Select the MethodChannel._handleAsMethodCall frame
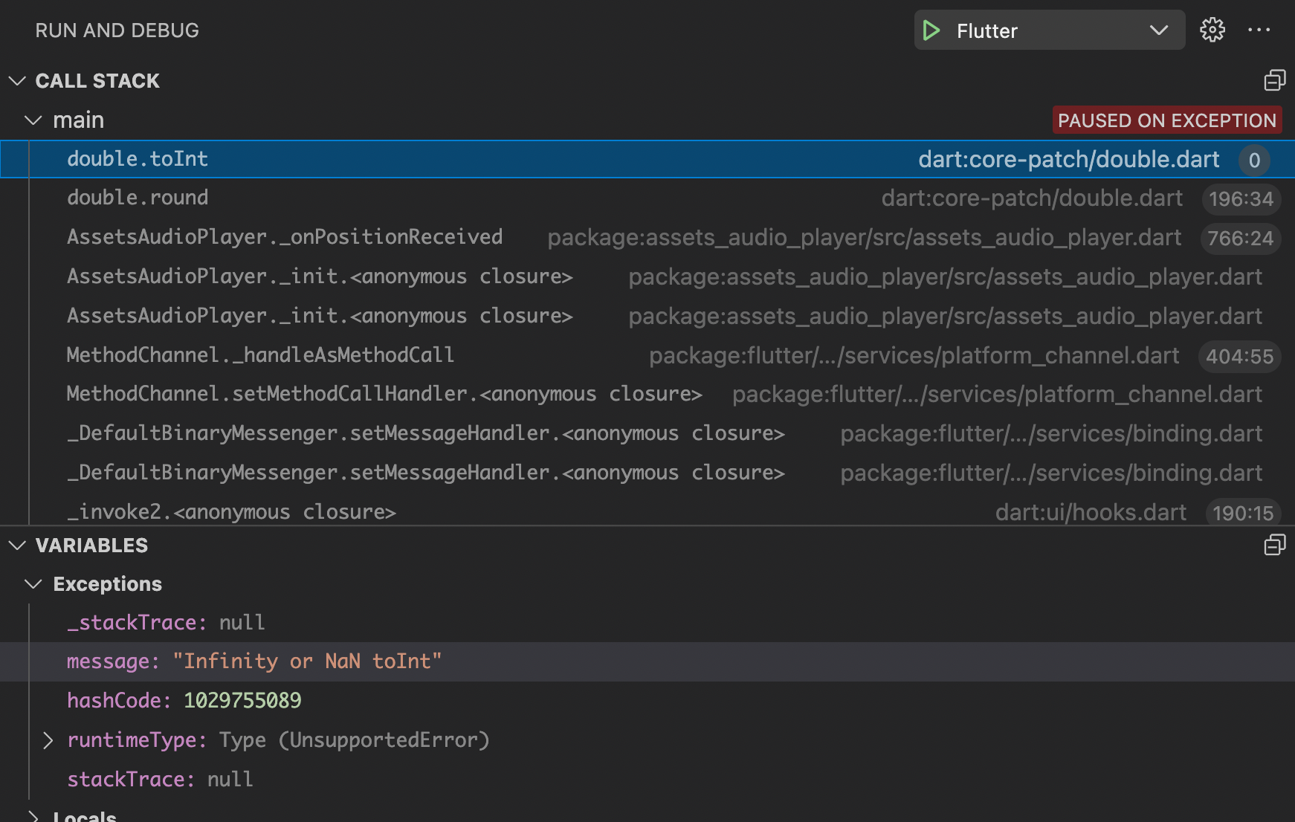 click(x=260, y=355)
